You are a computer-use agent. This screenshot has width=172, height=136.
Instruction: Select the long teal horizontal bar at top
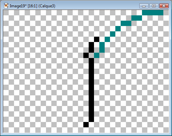pyautogui.click(x=153, y=13)
